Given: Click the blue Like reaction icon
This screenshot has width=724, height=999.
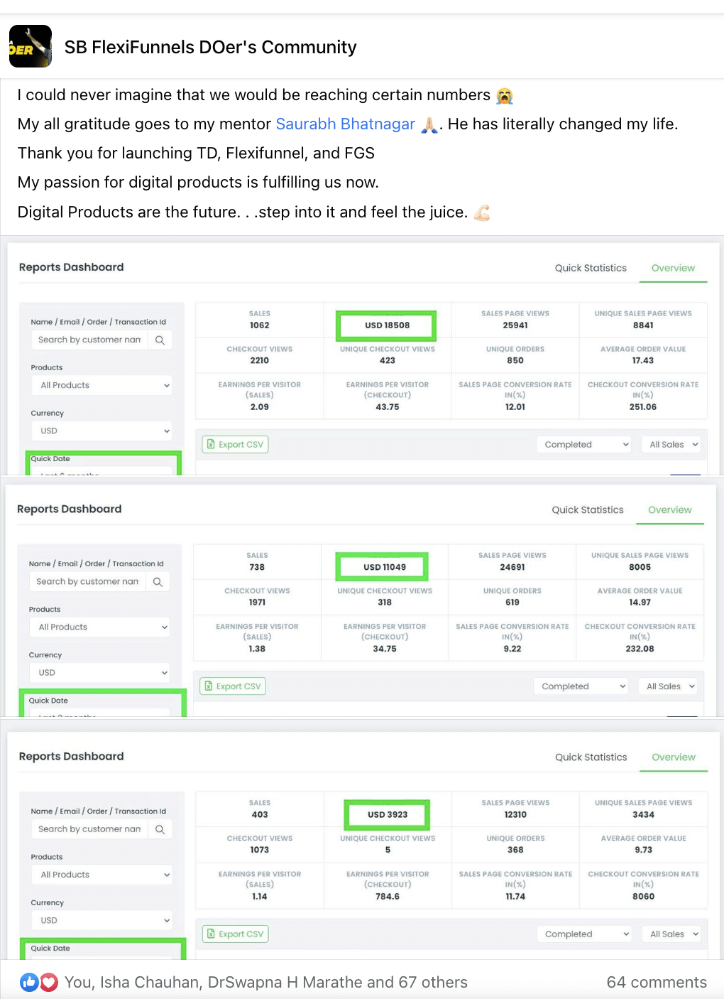Looking at the screenshot, I should [x=29, y=982].
